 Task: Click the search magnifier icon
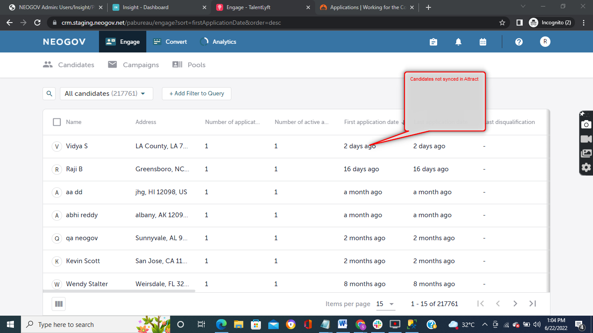coord(49,93)
